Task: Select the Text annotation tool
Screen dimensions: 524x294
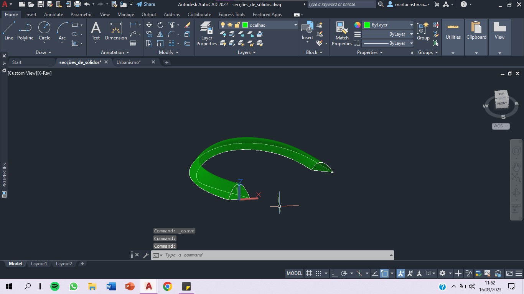Action: pyautogui.click(x=96, y=31)
